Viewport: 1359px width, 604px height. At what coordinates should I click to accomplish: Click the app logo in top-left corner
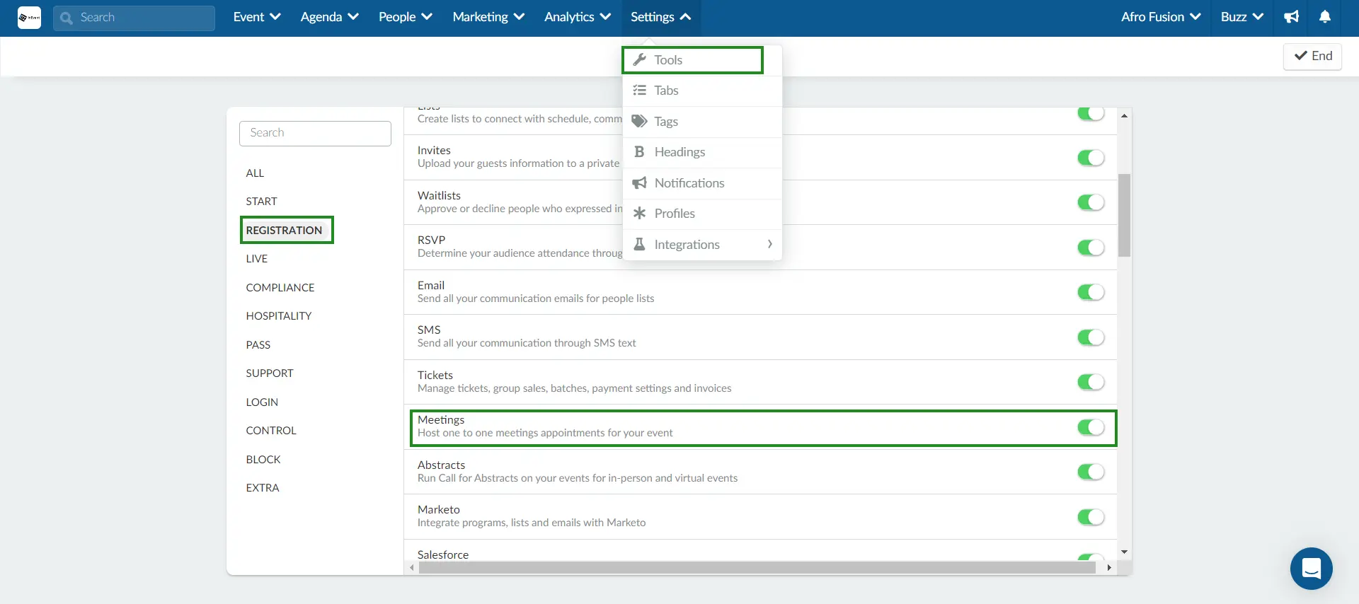(x=29, y=18)
